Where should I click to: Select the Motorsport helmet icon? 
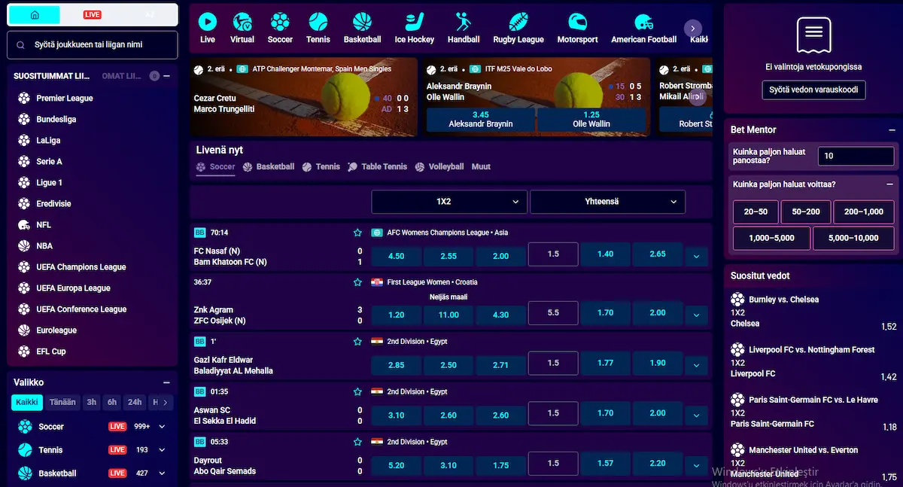click(577, 23)
